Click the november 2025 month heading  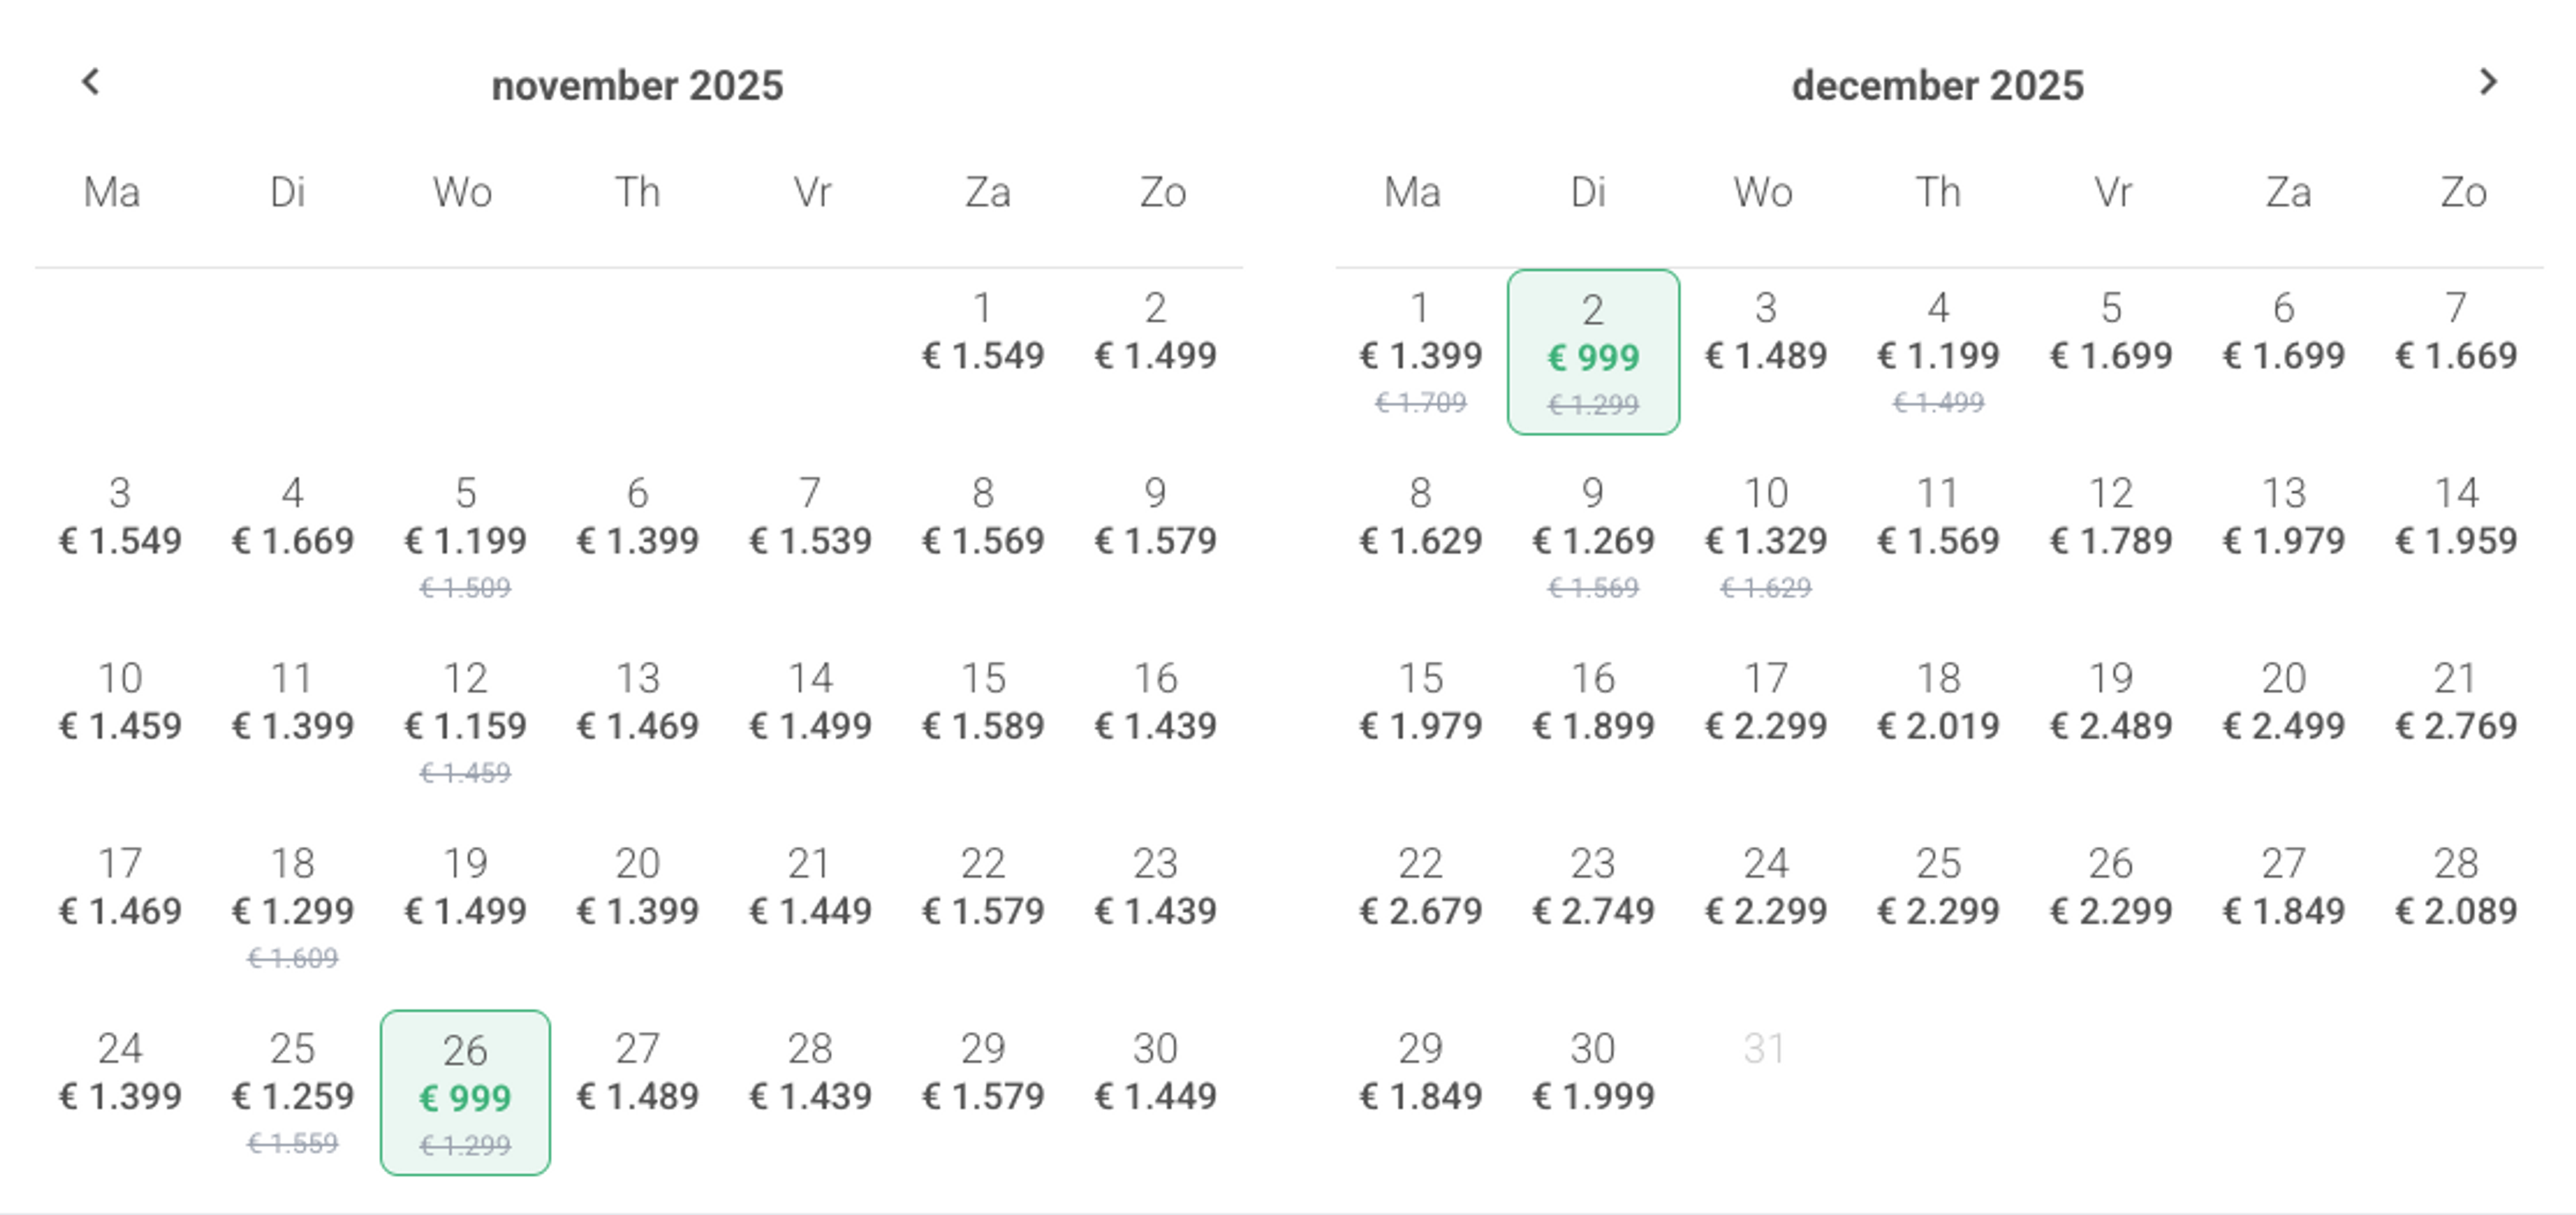(638, 85)
